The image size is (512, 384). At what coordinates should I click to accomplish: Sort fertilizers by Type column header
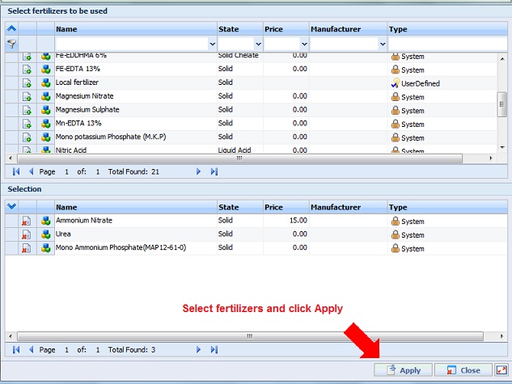click(447, 29)
